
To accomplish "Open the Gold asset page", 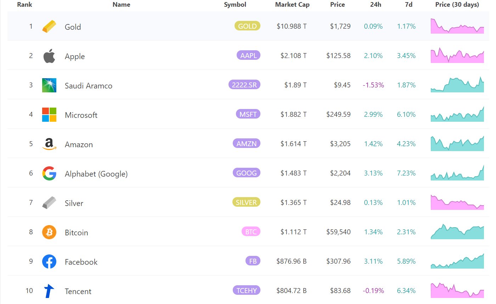I will 73,27.
